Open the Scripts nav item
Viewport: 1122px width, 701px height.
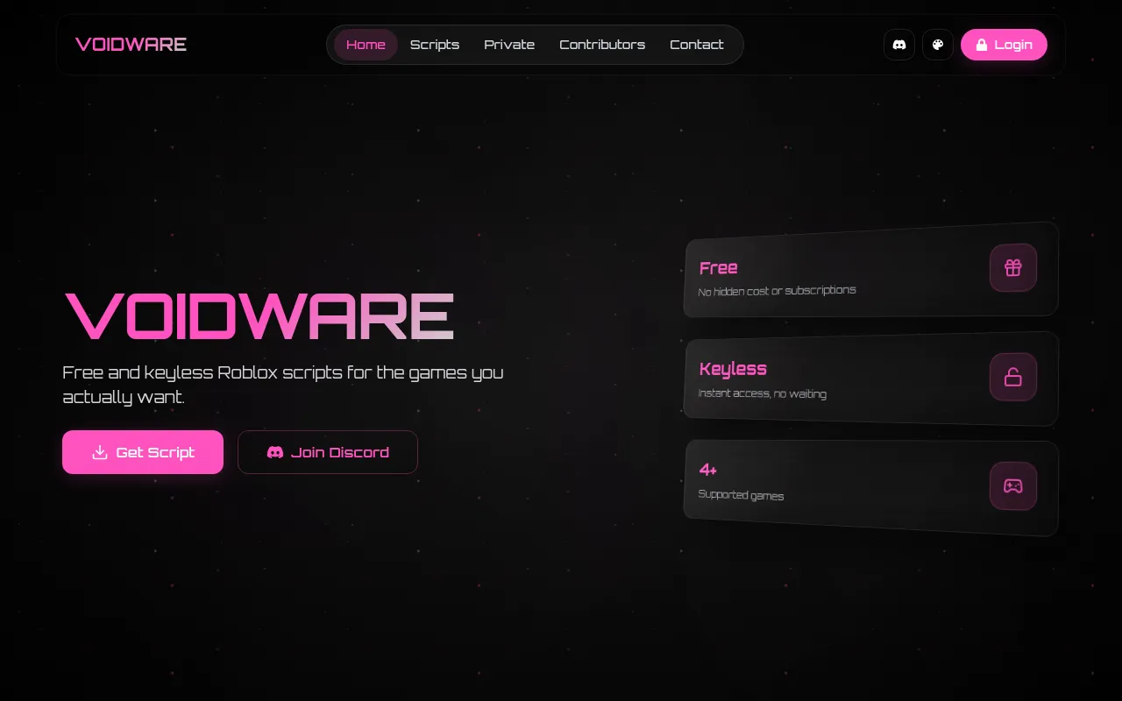(x=435, y=45)
